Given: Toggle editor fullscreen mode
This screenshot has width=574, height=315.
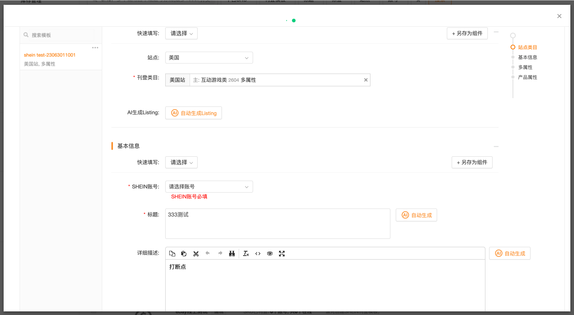Looking at the screenshot, I should click(x=282, y=254).
